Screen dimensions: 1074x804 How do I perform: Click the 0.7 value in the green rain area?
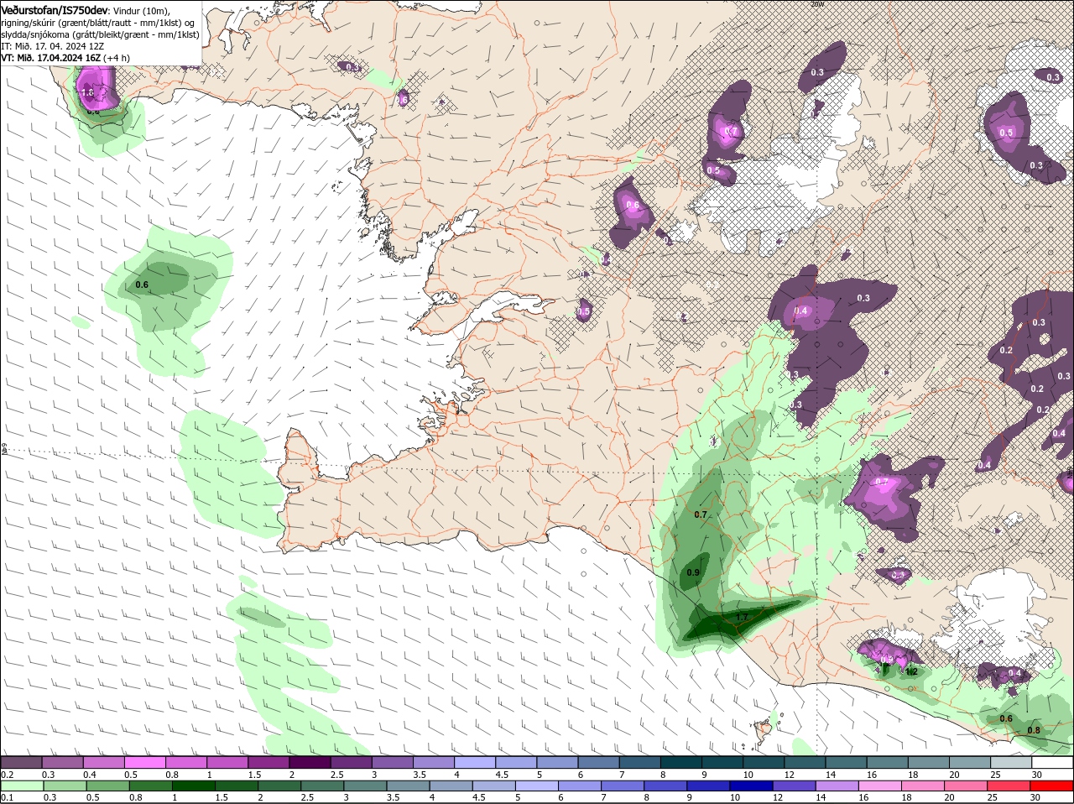pos(701,514)
